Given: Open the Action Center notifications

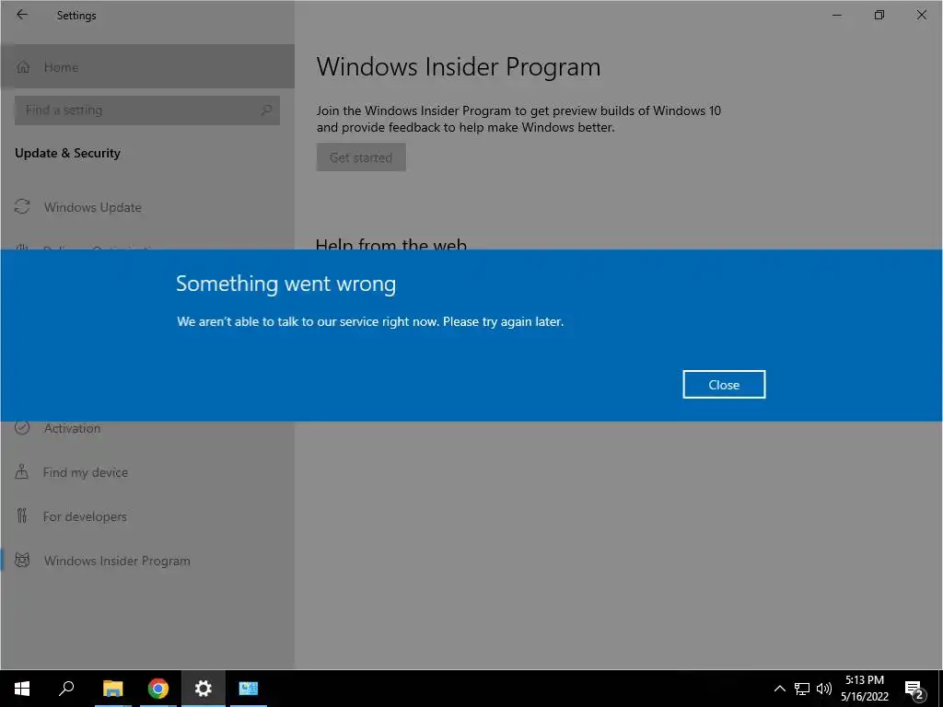Looking at the screenshot, I should [914, 689].
